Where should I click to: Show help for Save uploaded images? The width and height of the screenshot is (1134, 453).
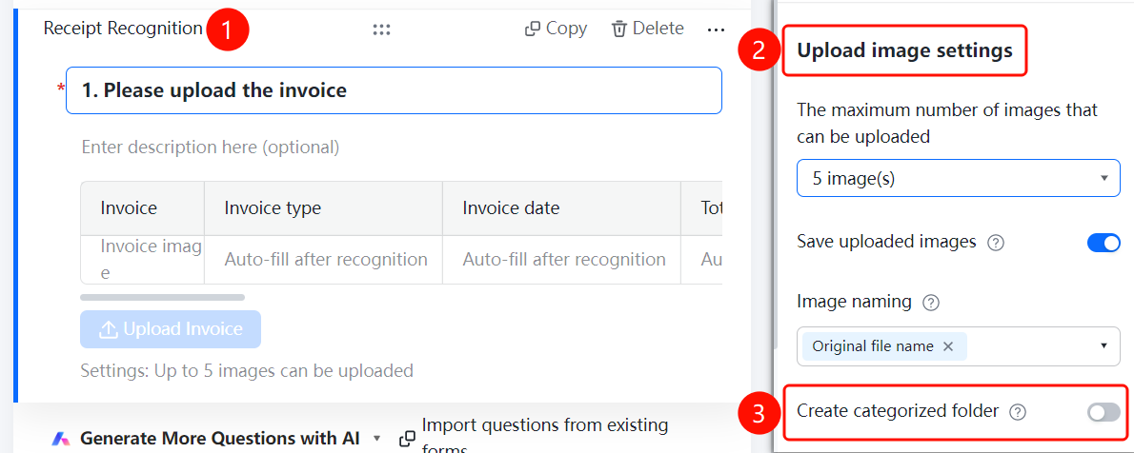996,244
